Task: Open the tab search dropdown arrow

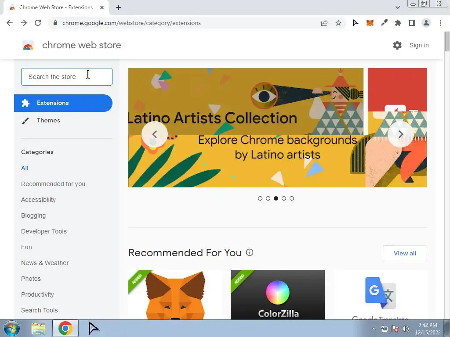Action: pyautogui.click(x=397, y=7)
